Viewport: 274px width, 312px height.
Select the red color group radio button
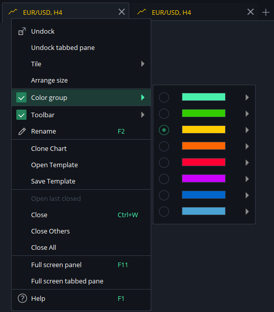click(x=164, y=163)
